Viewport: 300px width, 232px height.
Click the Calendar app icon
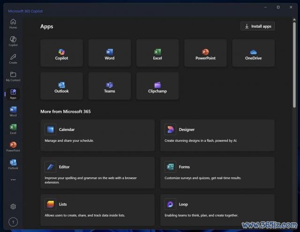click(50, 130)
